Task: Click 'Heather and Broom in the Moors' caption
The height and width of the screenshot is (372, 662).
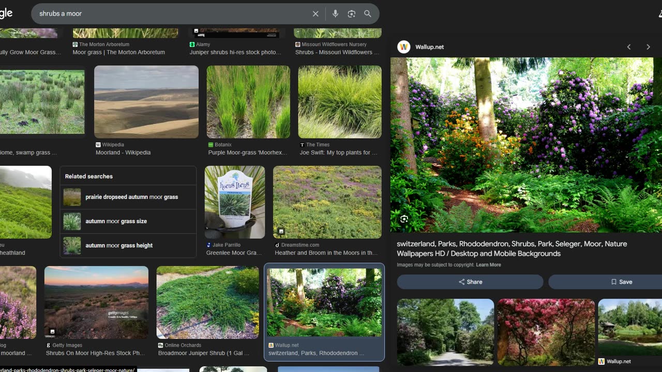Action: 326,253
